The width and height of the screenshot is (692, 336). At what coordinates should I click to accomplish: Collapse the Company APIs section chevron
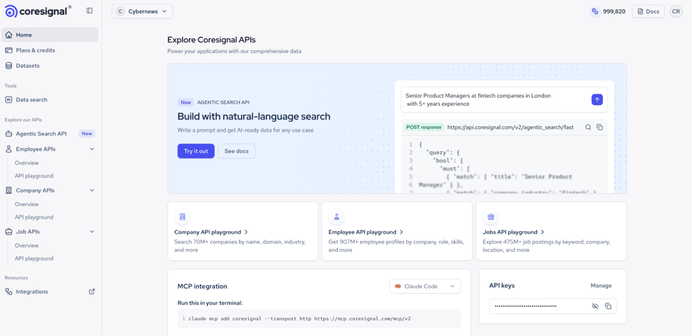point(92,190)
